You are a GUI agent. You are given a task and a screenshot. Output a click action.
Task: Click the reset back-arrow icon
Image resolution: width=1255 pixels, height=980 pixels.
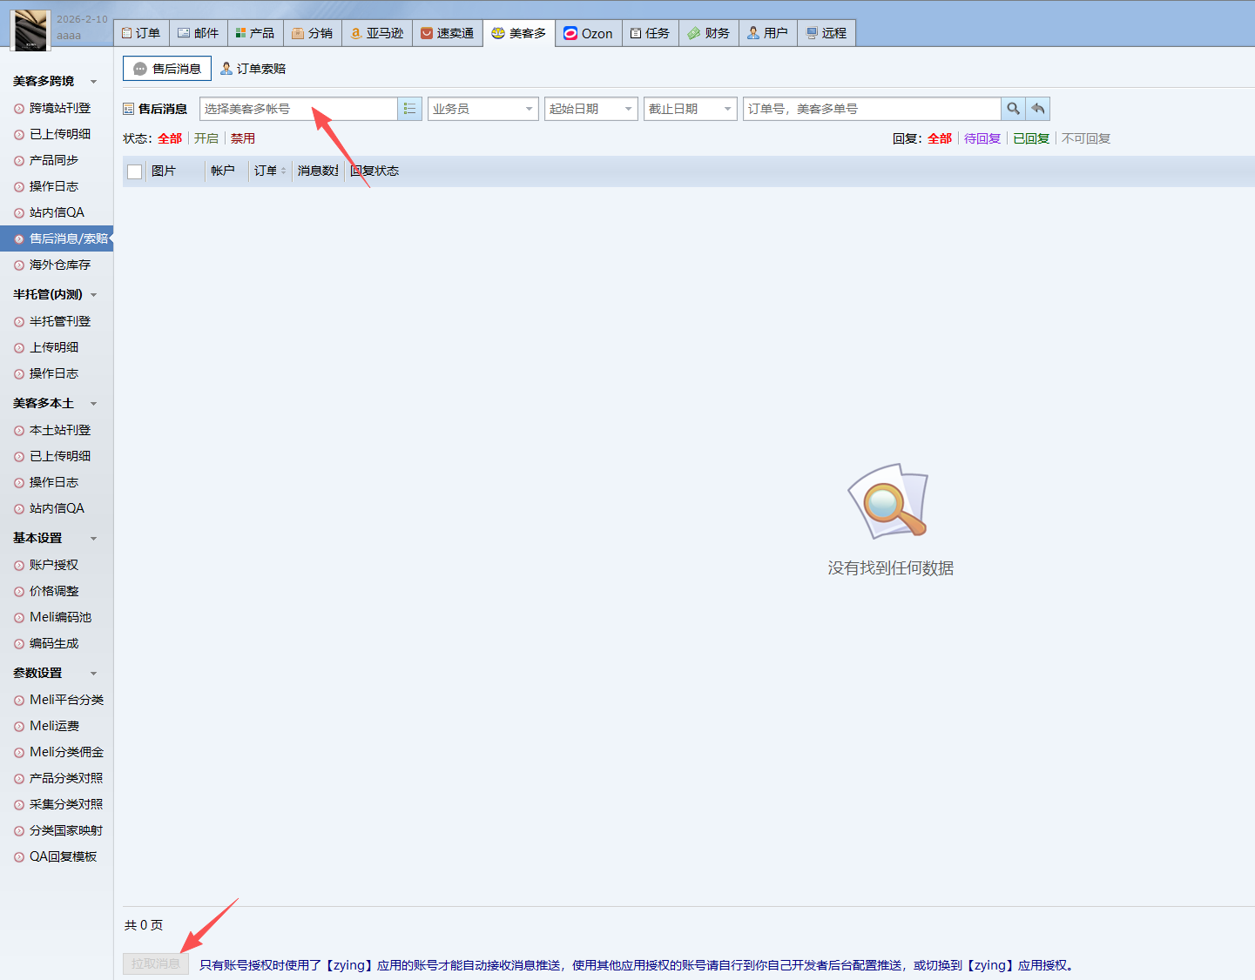pos(1038,109)
